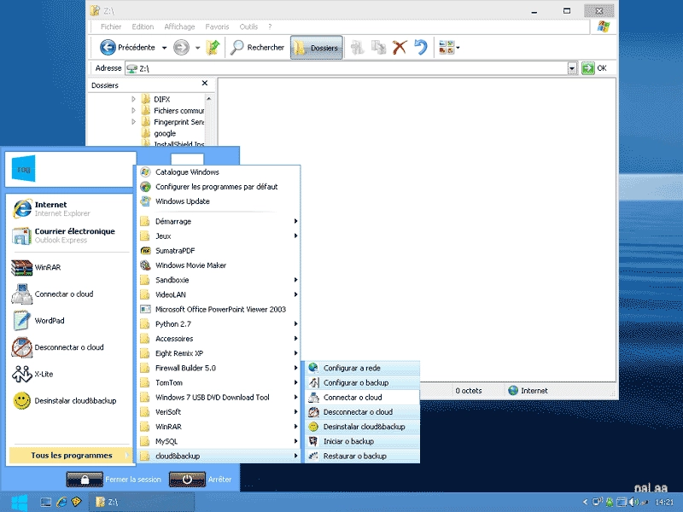The width and height of the screenshot is (683, 512).
Task: Open Rechercher search in Explorer toolbar
Action: coord(257,47)
